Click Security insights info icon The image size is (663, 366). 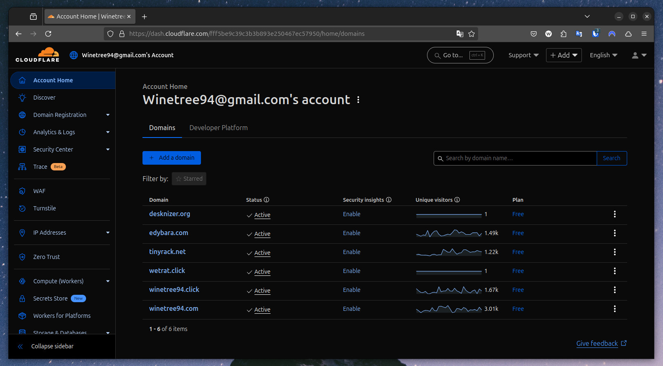click(389, 200)
